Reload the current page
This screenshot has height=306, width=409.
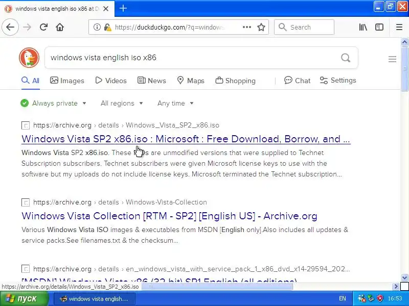(43, 27)
